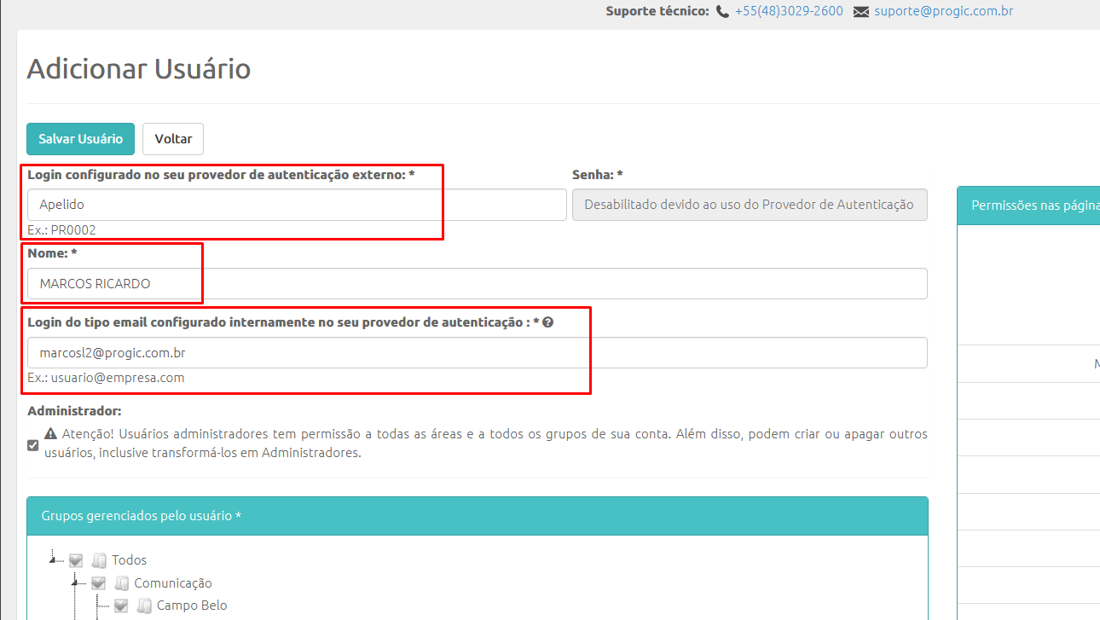Viewport: 1100px width, 620px height.
Task: Collapse the Comunicação tree branch
Action: click(x=76, y=582)
